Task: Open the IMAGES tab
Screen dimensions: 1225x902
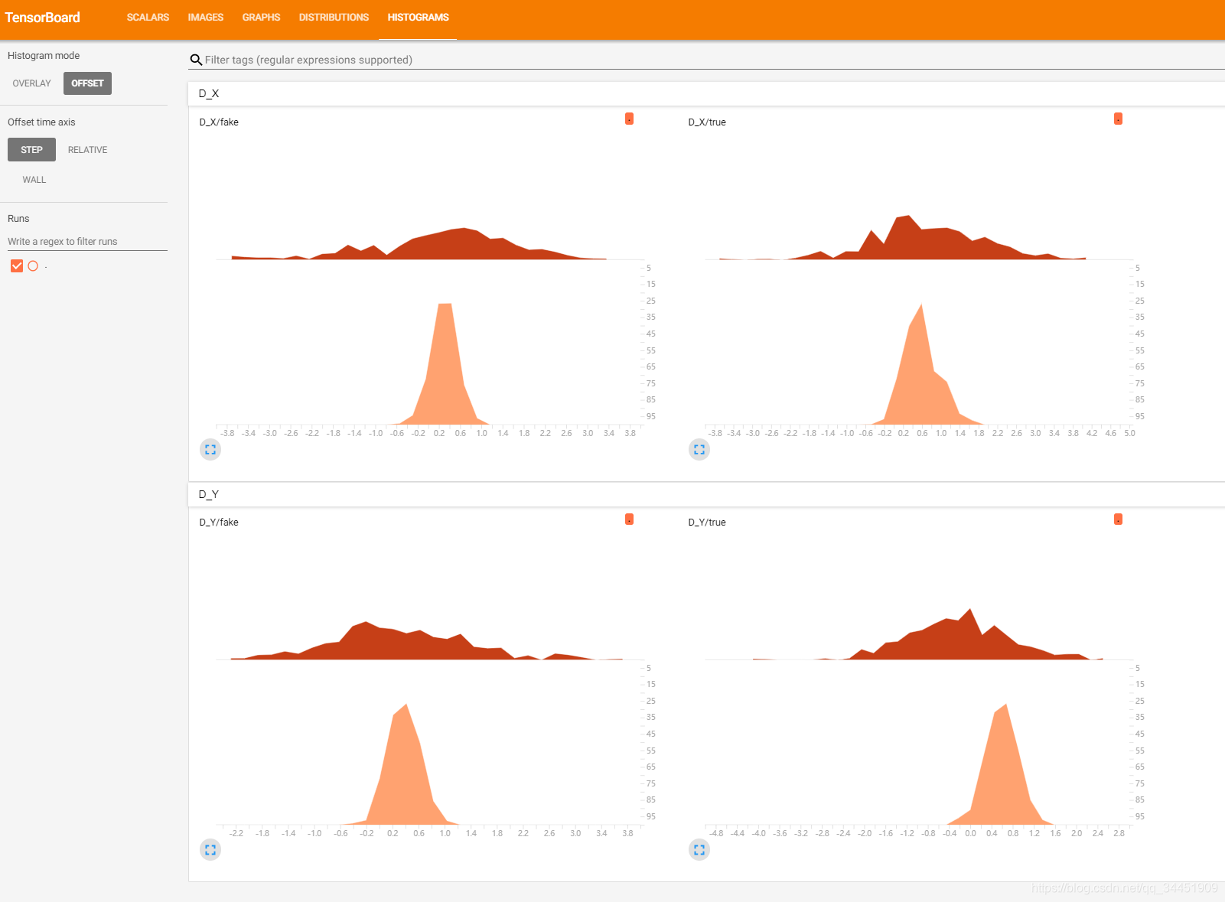Action: tap(206, 18)
